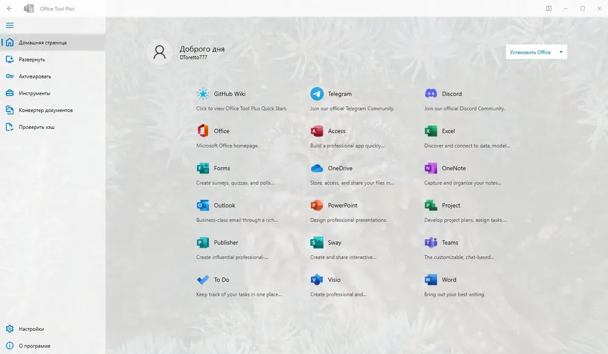Click the user profile avatar icon
The image size is (608, 354).
coord(159,52)
